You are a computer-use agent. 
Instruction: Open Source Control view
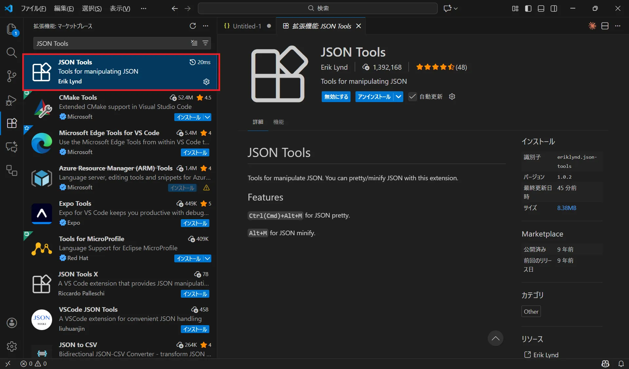(11, 76)
